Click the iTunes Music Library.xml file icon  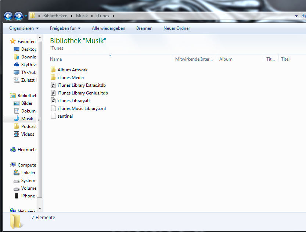[53, 108]
